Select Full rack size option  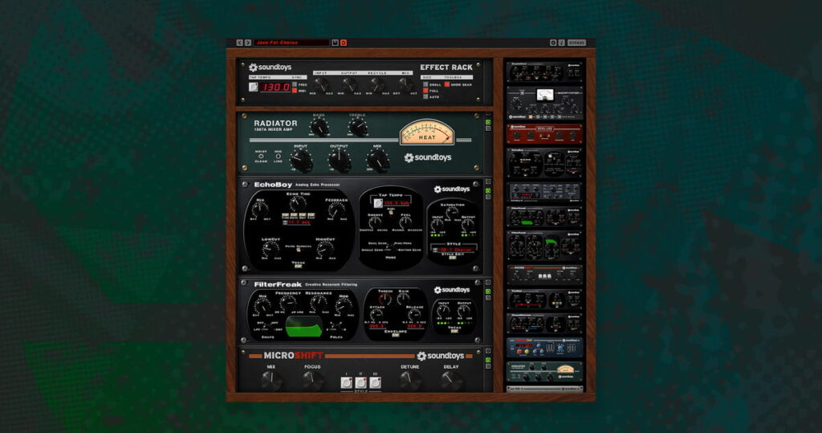pyautogui.click(x=425, y=91)
